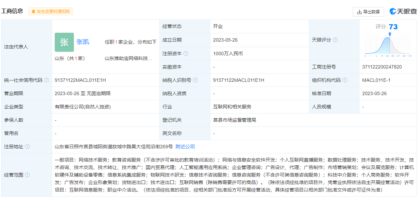Click the industry value 互联网和相关服务
The height and width of the screenshot is (197, 419).
tap(232, 107)
